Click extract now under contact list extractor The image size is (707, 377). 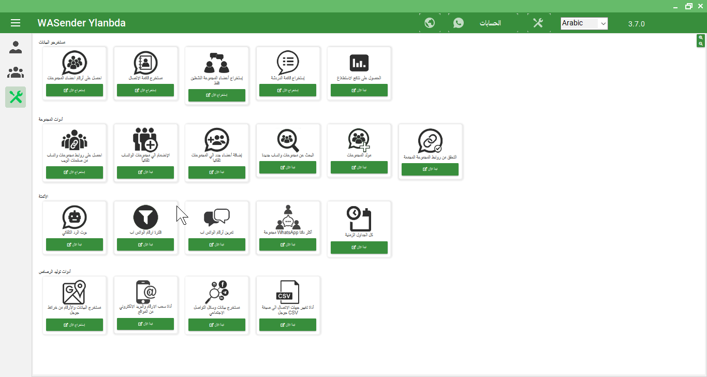(x=145, y=90)
